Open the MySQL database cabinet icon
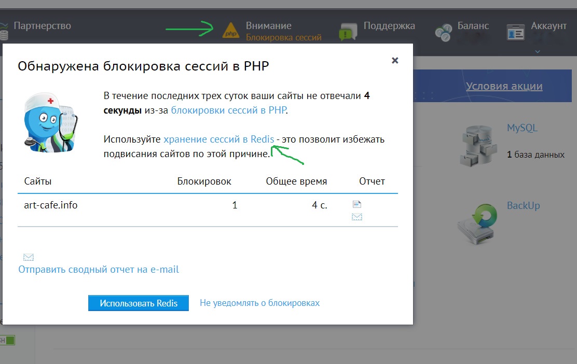The height and width of the screenshot is (364, 577). click(478, 146)
